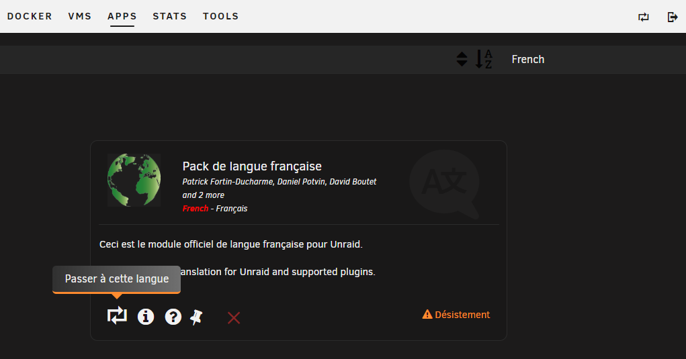Open the TOOLS tab
Image resolution: width=686 pixels, height=359 pixels.
click(221, 16)
